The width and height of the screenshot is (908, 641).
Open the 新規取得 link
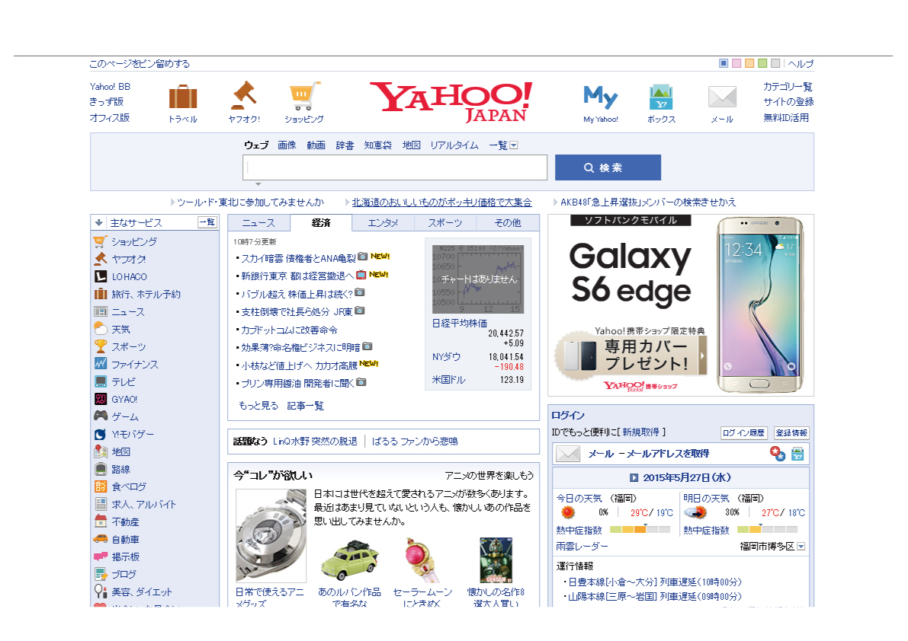pos(640,432)
